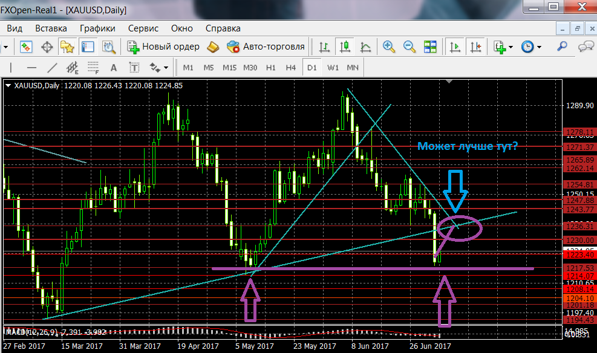Select the equidistant channel tool
This screenshot has height=353, width=597.
[73, 68]
